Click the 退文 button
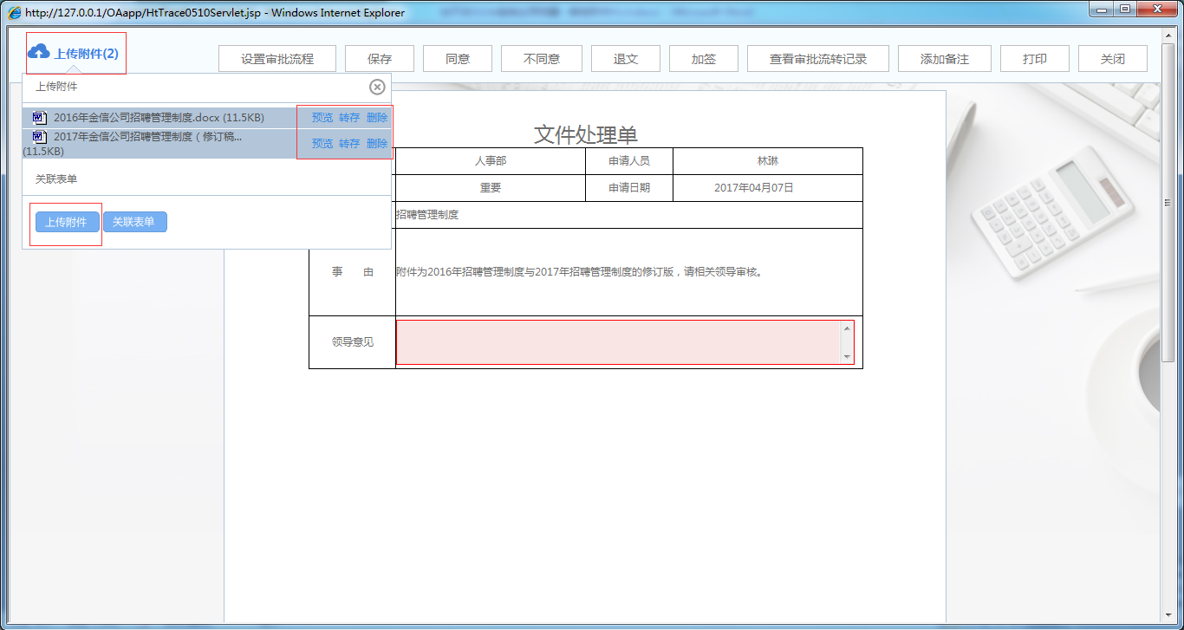 point(626,59)
